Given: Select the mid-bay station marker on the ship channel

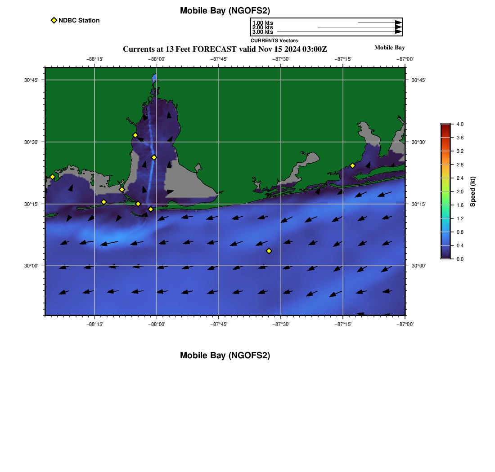Looking at the screenshot, I should tap(154, 157).
